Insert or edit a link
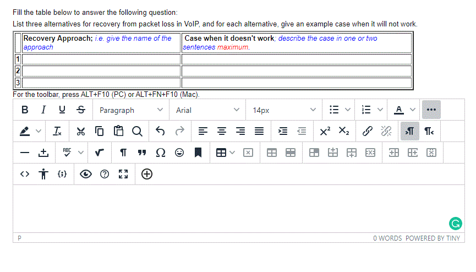 click(368, 131)
